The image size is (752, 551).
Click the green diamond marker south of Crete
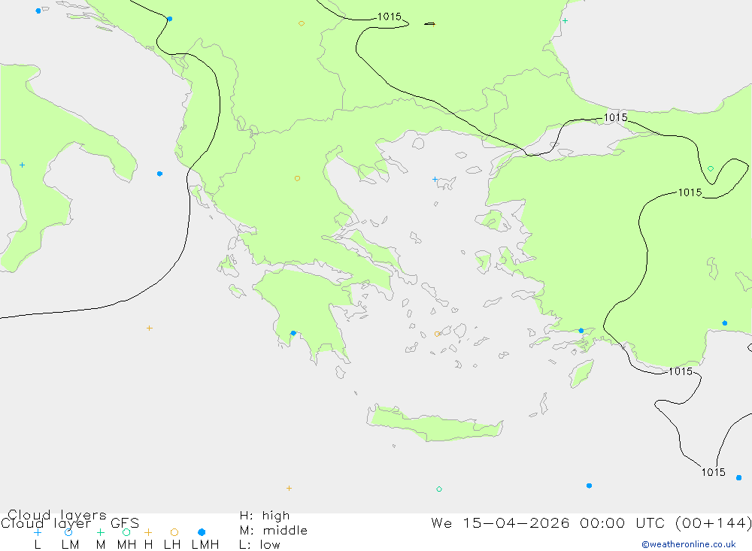coord(439,489)
